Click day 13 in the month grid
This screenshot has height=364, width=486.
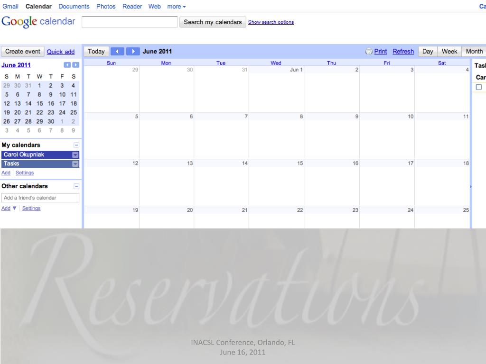click(167, 182)
